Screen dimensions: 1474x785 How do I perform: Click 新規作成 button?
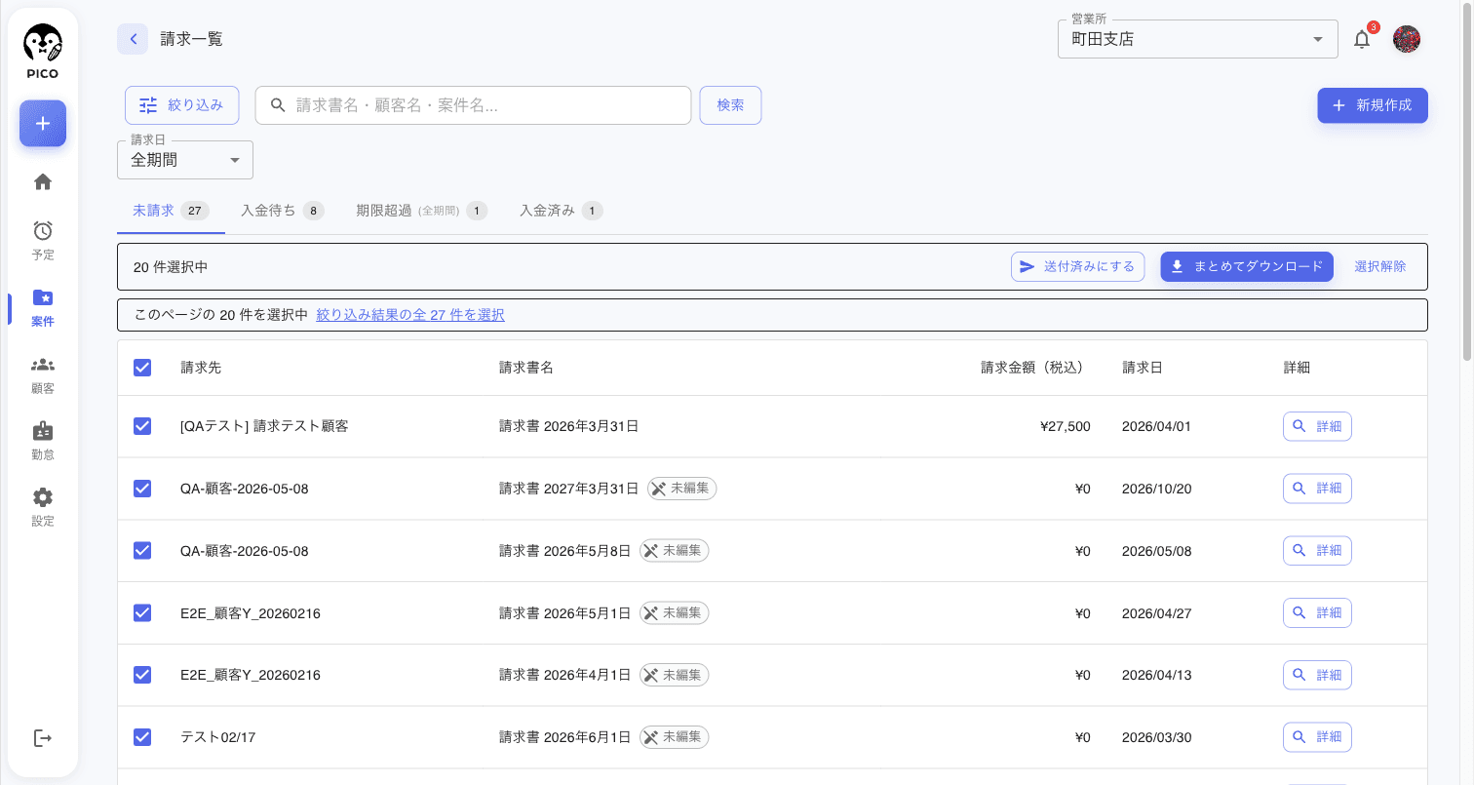(1373, 105)
